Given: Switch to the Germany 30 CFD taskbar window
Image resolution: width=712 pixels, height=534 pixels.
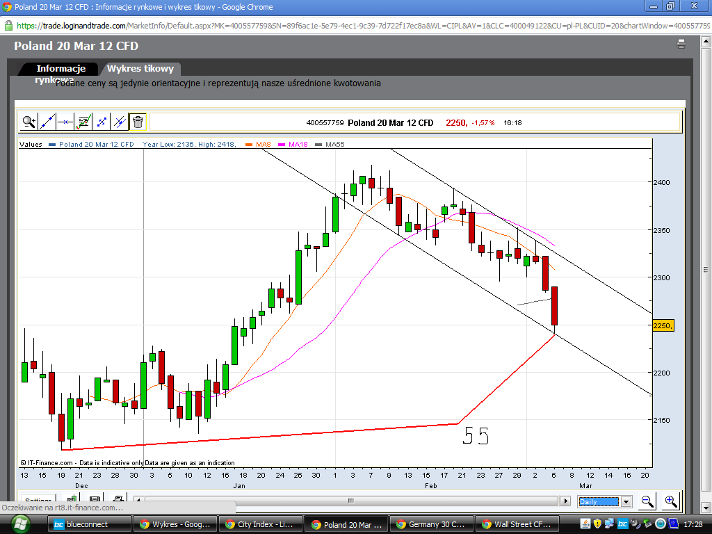Looking at the screenshot, I should coord(431,524).
